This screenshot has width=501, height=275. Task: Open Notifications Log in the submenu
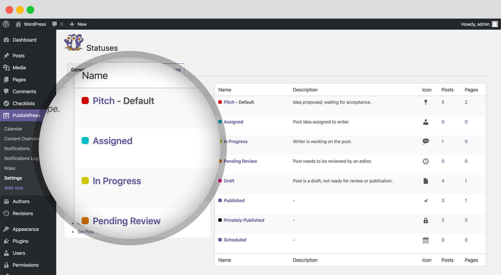pyautogui.click(x=21, y=158)
